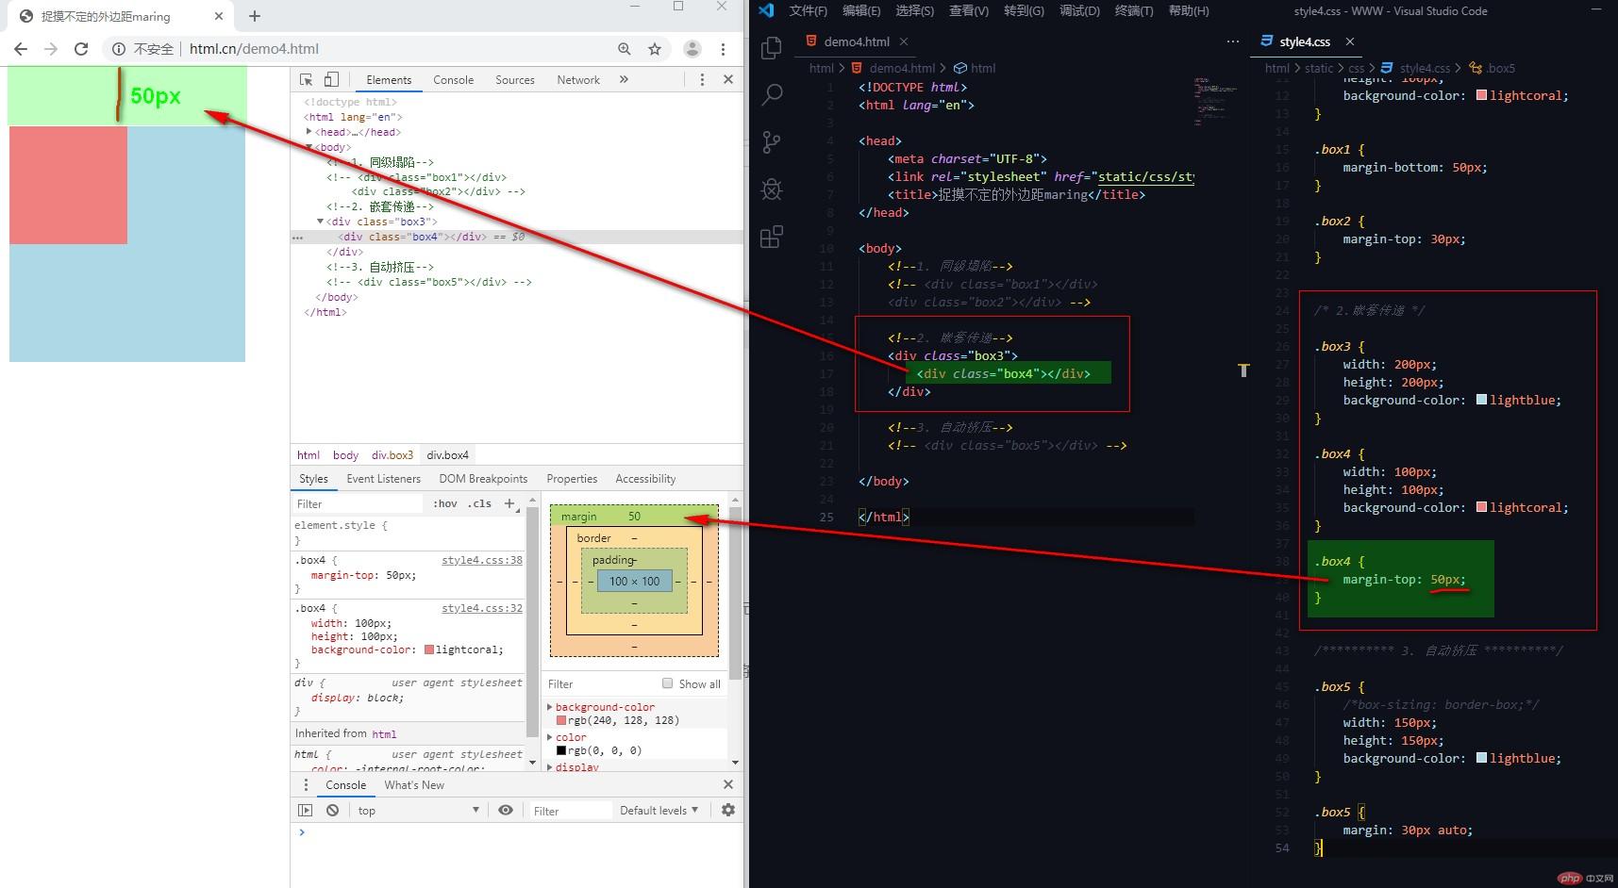Select div.box3 breadcrumb in DevTools
This screenshot has height=888, width=1618.
point(392,455)
